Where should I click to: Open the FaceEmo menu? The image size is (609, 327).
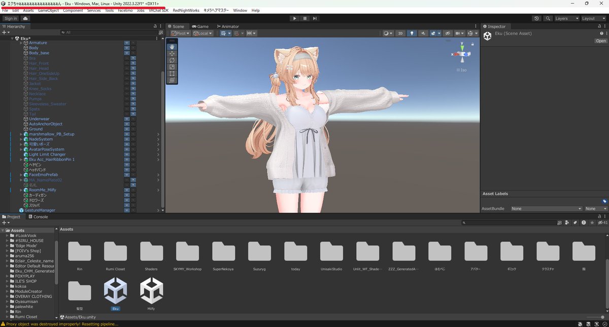[x=125, y=10]
